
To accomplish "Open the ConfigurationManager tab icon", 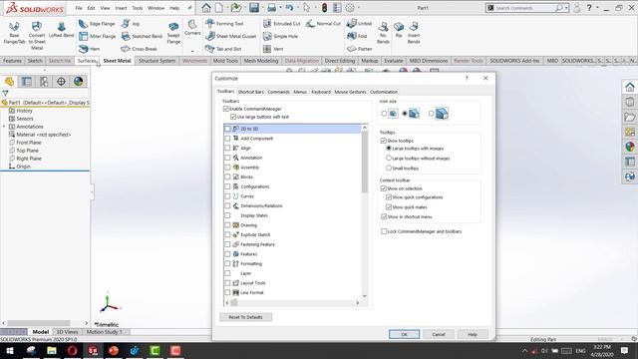I will point(44,82).
